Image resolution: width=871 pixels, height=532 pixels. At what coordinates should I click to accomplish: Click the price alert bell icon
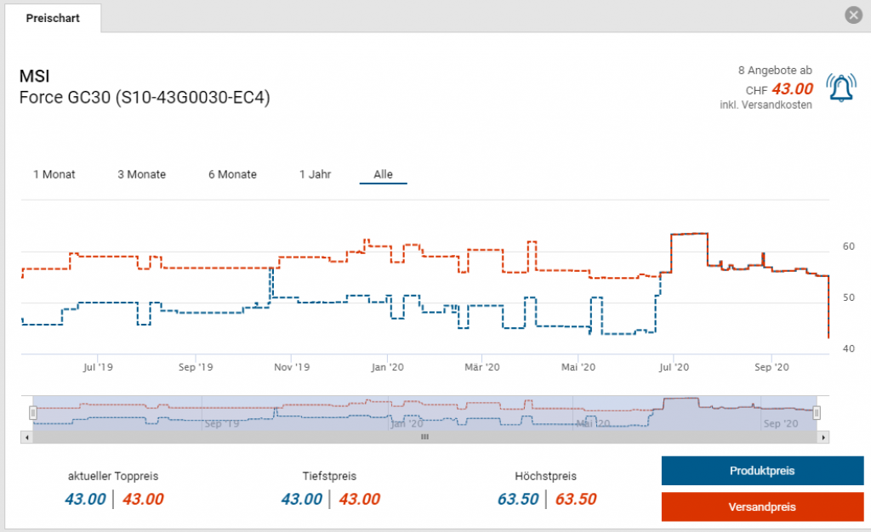tap(841, 88)
